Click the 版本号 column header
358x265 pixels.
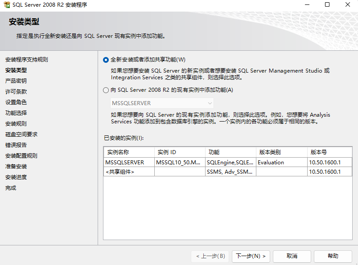coord(329,152)
